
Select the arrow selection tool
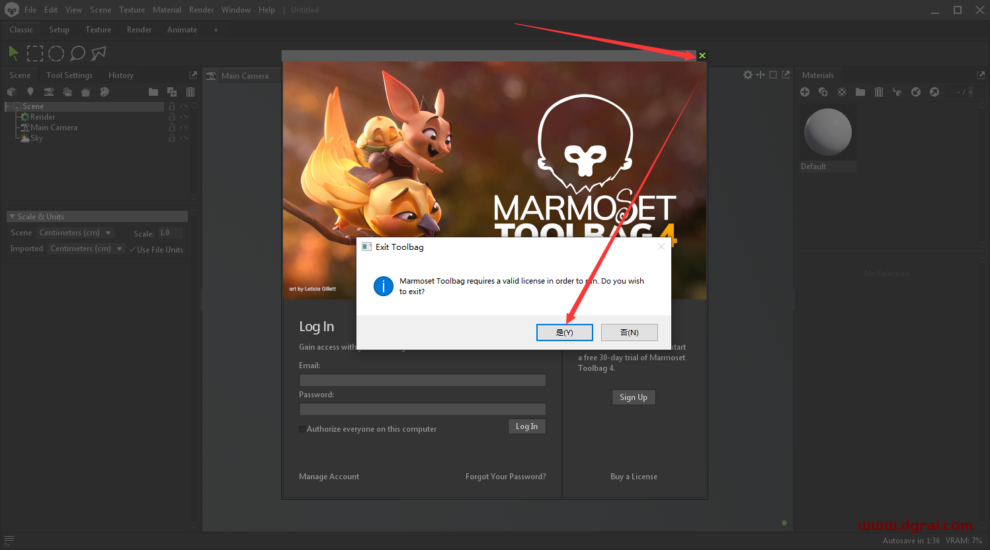[x=13, y=53]
